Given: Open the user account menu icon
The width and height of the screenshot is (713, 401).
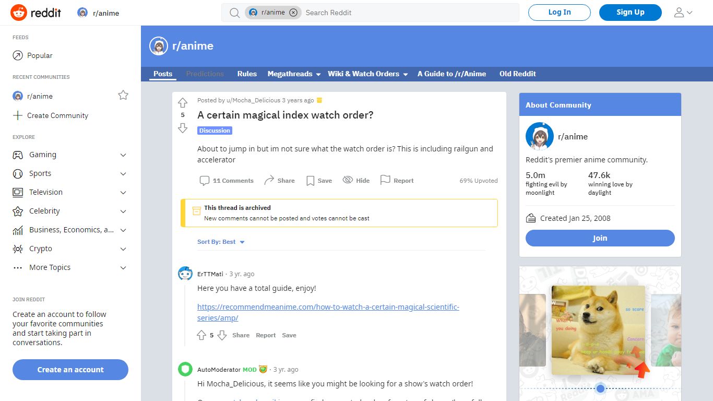Looking at the screenshot, I should point(683,13).
